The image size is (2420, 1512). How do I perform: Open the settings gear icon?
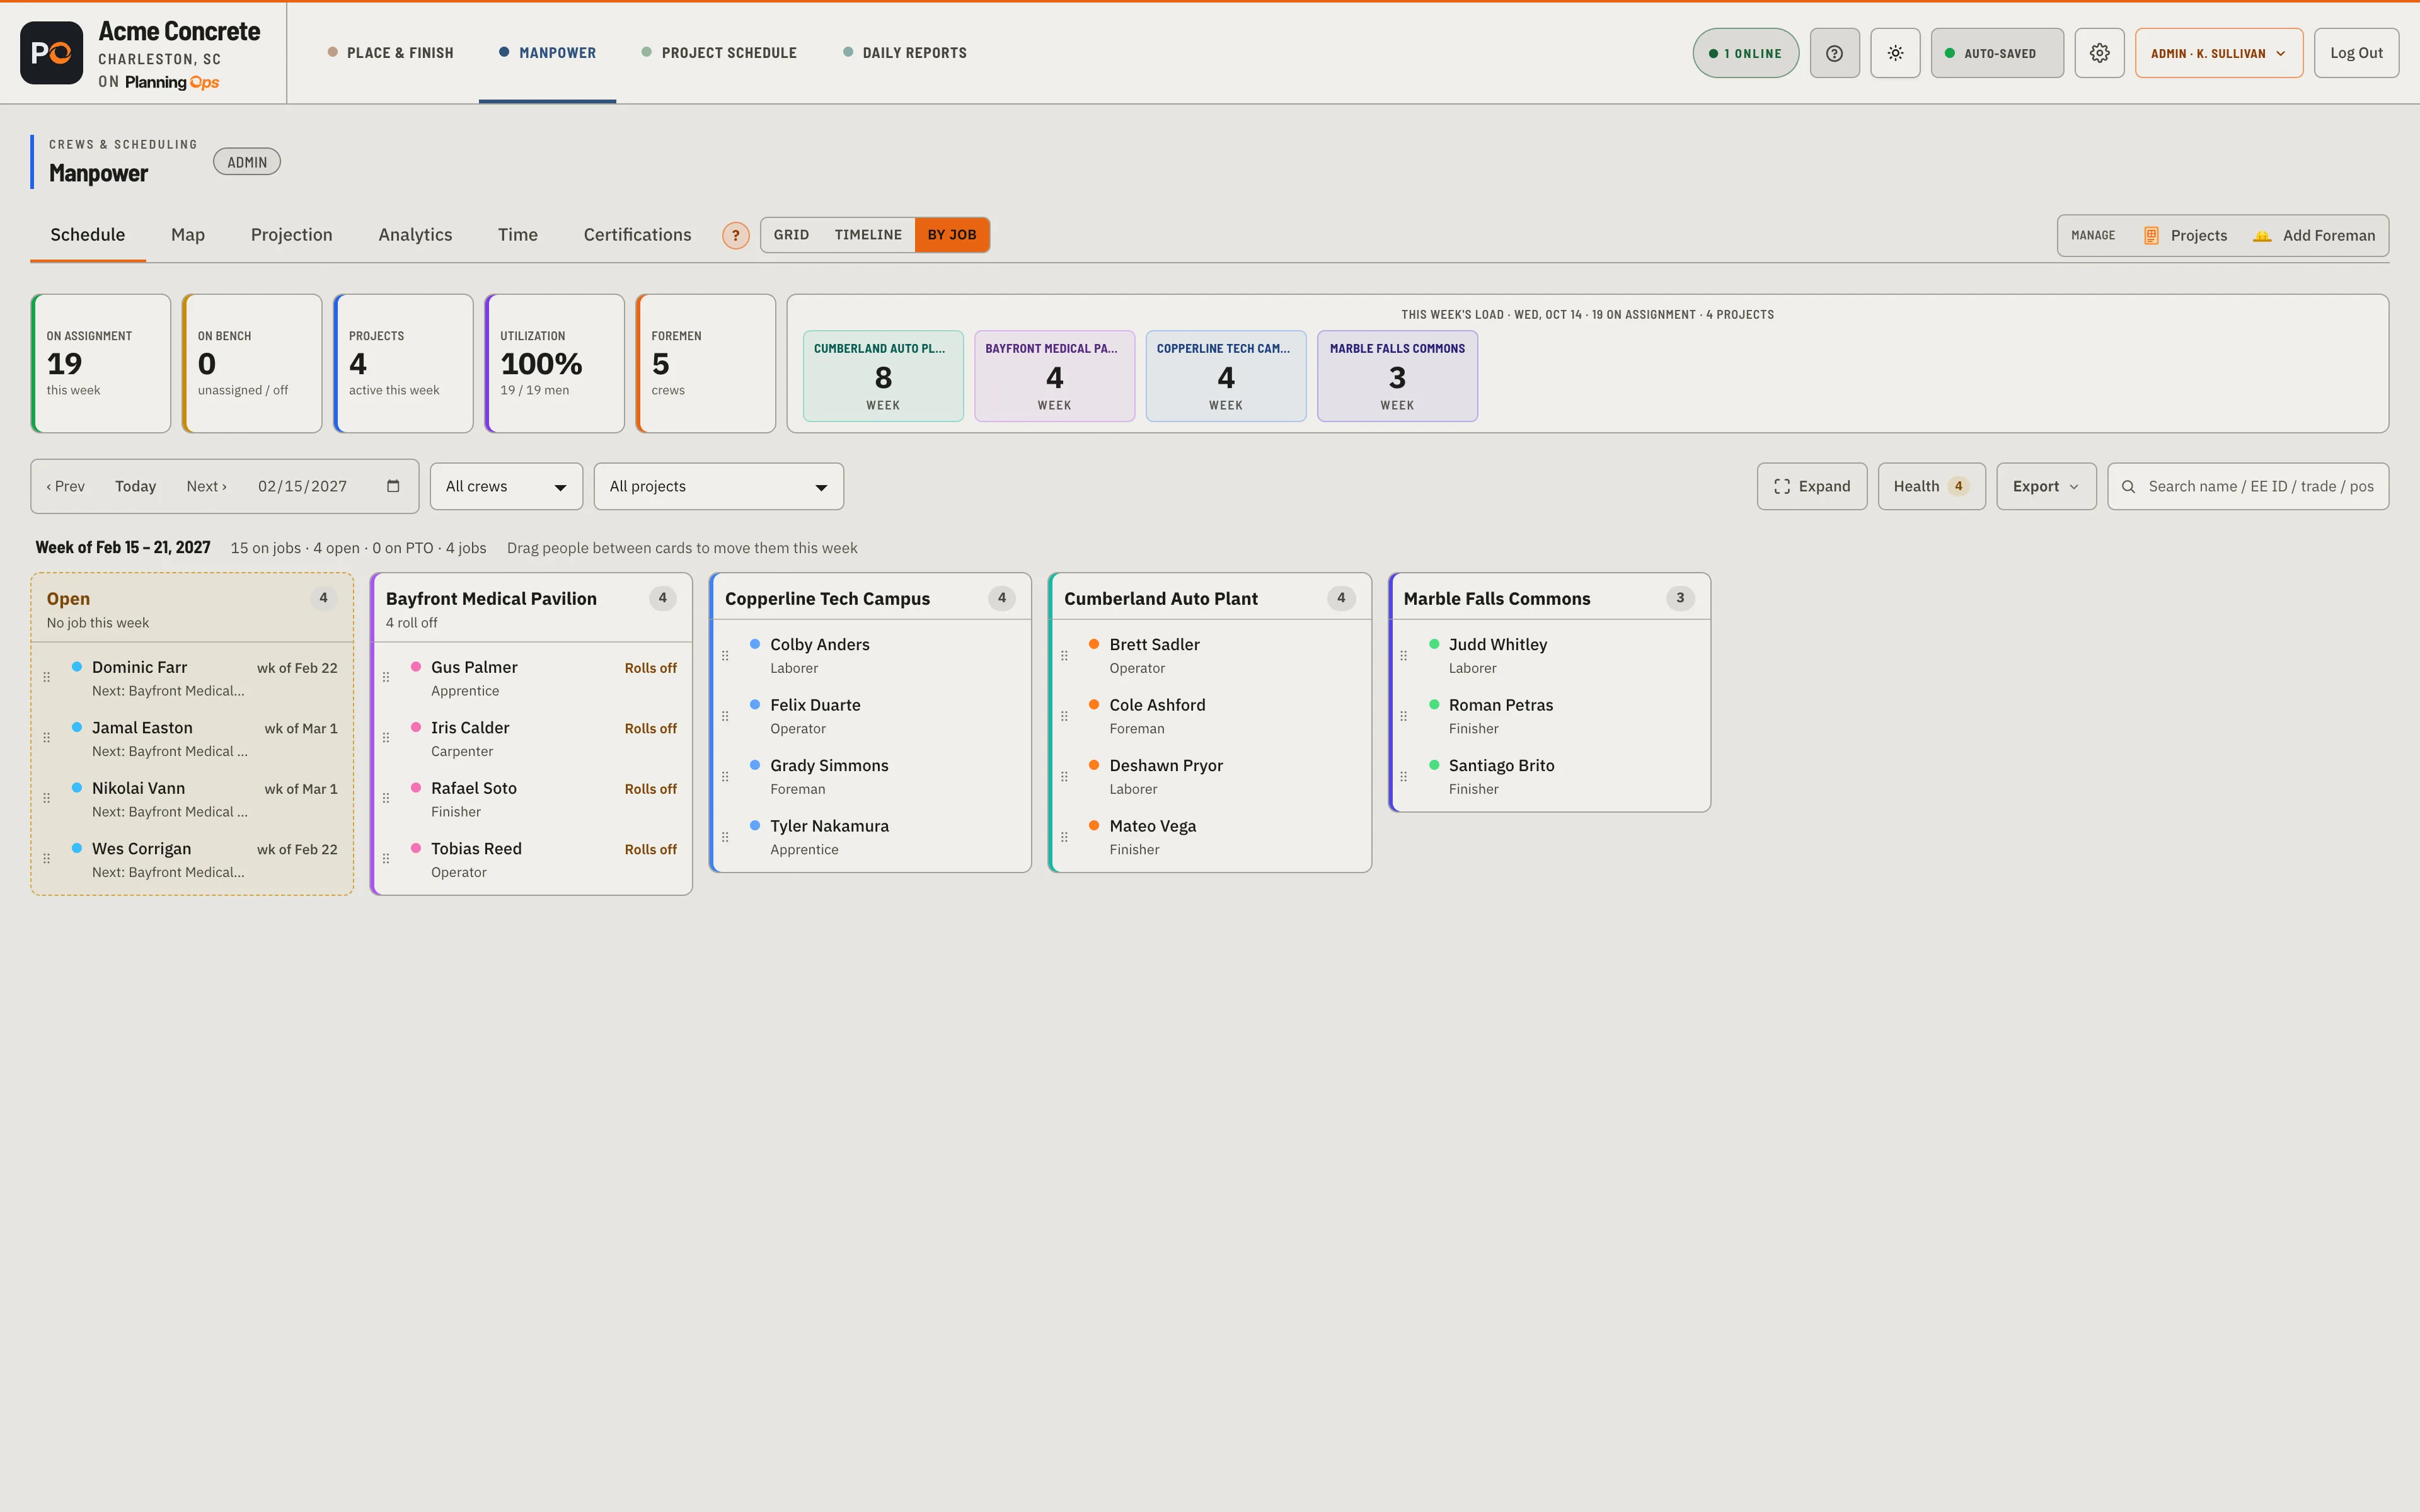2099,53
